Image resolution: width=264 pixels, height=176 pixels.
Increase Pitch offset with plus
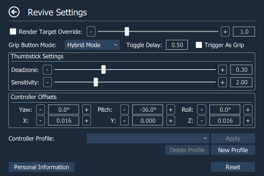point(171,110)
